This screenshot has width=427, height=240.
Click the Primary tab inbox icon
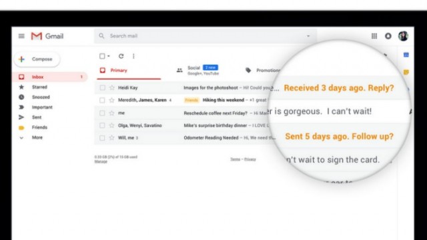102,70
